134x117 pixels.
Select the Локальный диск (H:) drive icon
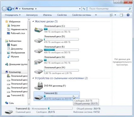(x=39, y=71)
